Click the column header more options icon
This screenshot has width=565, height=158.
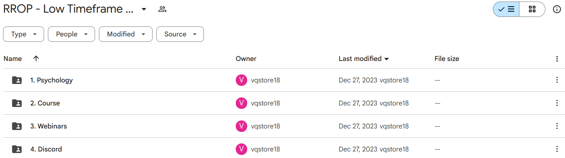557,59
